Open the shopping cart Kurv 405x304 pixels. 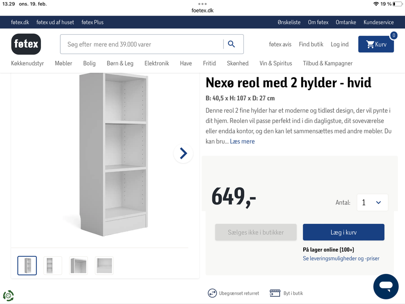(376, 44)
